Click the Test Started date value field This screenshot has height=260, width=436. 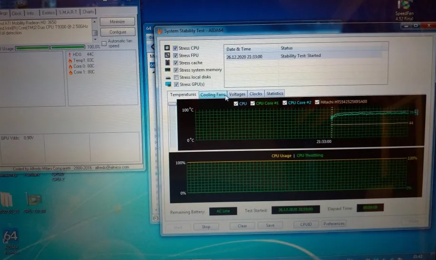tap(296, 210)
